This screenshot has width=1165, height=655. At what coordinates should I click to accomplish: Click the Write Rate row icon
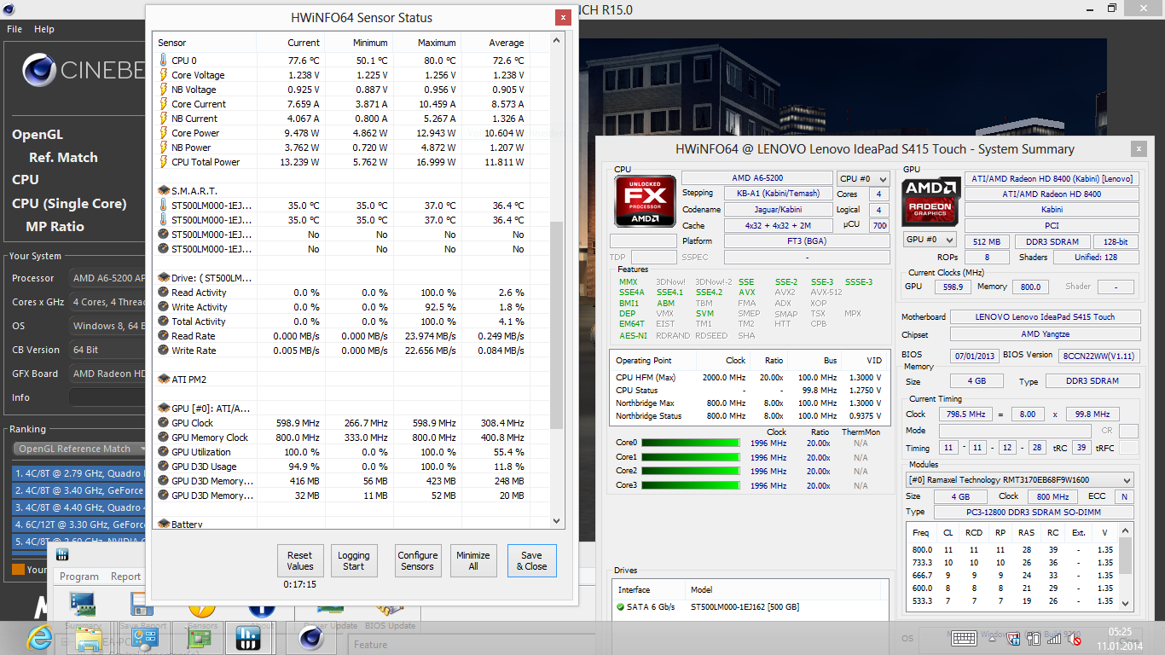(x=164, y=351)
